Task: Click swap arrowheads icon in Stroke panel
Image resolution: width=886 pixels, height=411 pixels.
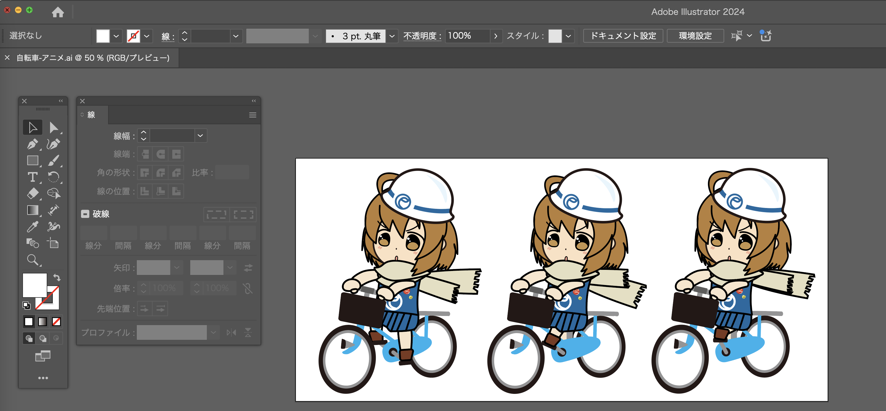Action: point(248,268)
